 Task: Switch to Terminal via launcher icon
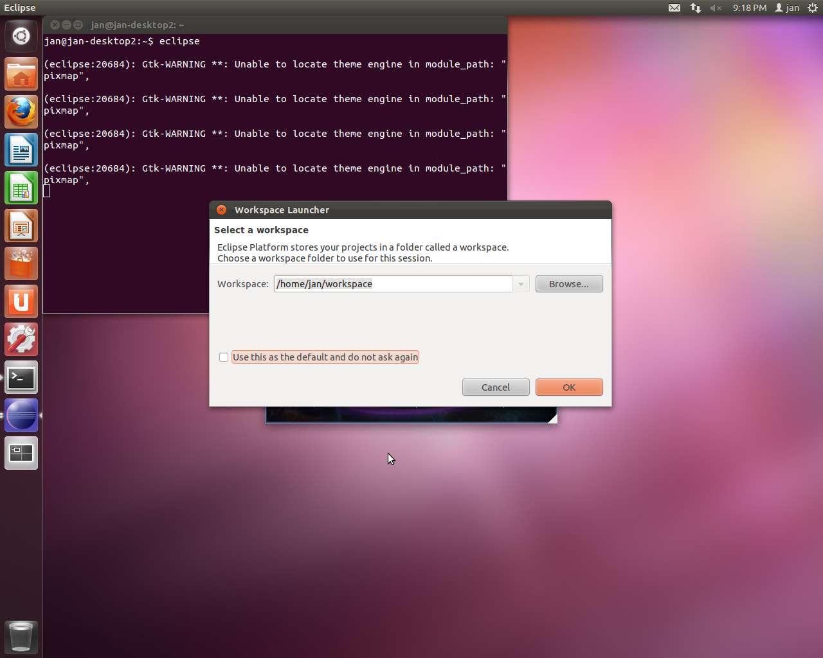pyautogui.click(x=21, y=377)
